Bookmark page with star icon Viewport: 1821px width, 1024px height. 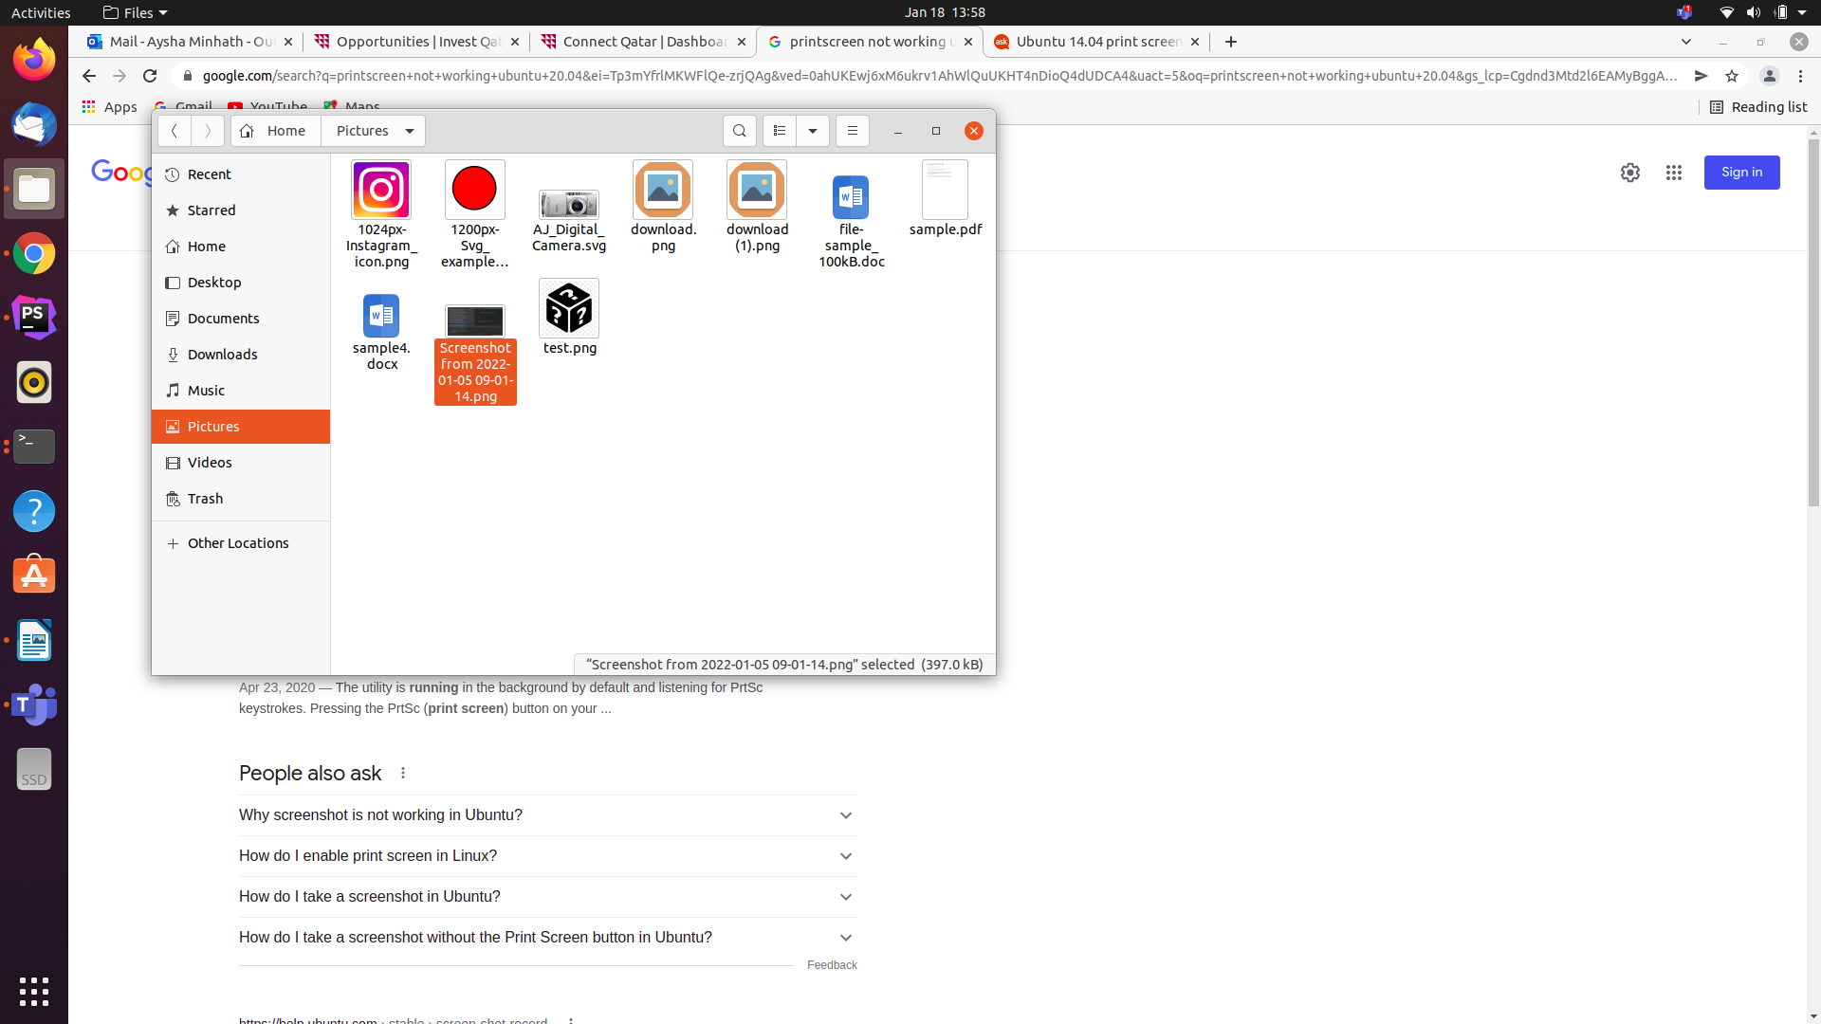(x=1732, y=76)
